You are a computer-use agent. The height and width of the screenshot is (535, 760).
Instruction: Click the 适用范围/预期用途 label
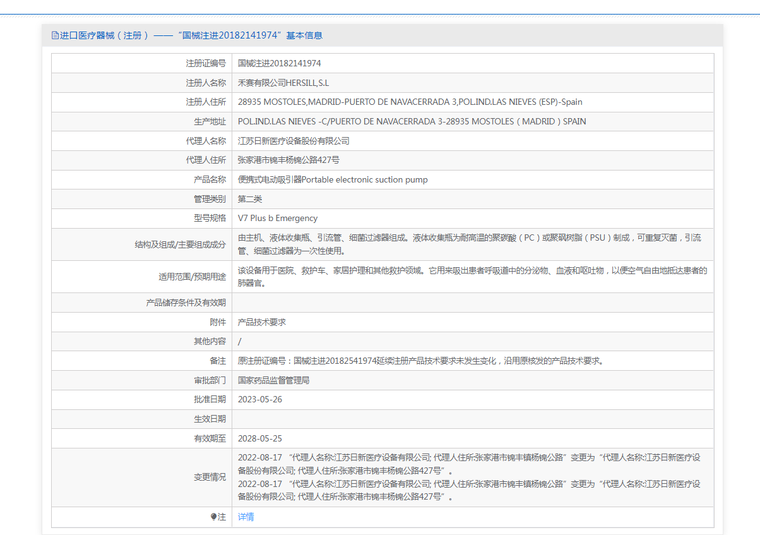[192, 277]
